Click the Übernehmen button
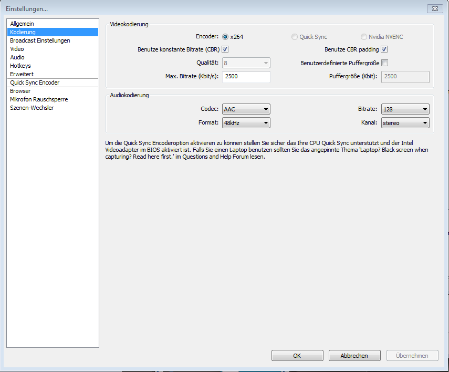The height and width of the screenshot is (372, 449). tap(412, 355)
